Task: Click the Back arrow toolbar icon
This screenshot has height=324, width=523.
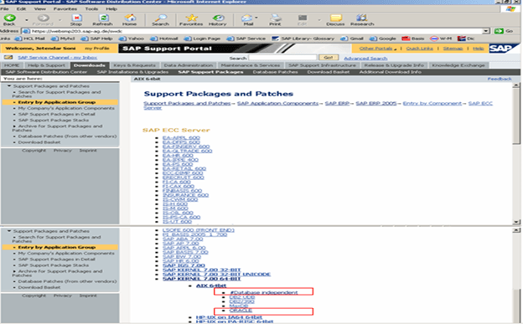Action: 9,18
